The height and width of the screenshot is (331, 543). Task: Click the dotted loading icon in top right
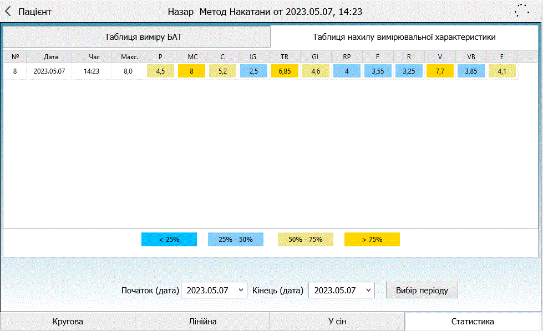coord(521,11)
